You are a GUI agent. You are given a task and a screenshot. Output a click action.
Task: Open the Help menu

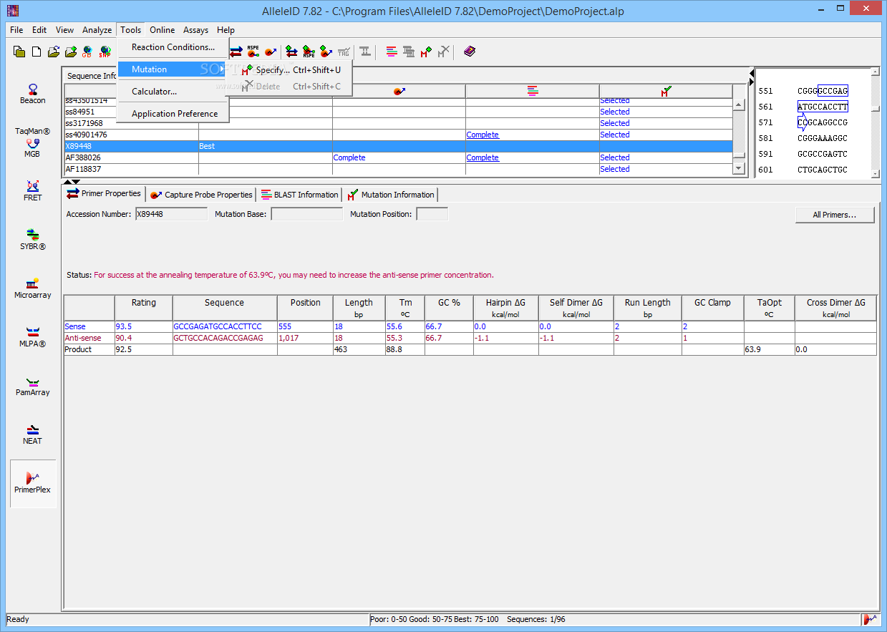point(226,30)
